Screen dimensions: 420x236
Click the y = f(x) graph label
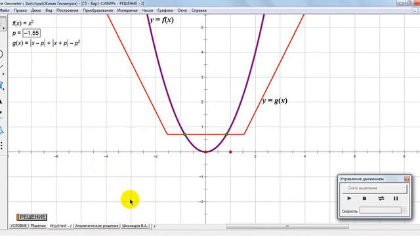(161, 20)
